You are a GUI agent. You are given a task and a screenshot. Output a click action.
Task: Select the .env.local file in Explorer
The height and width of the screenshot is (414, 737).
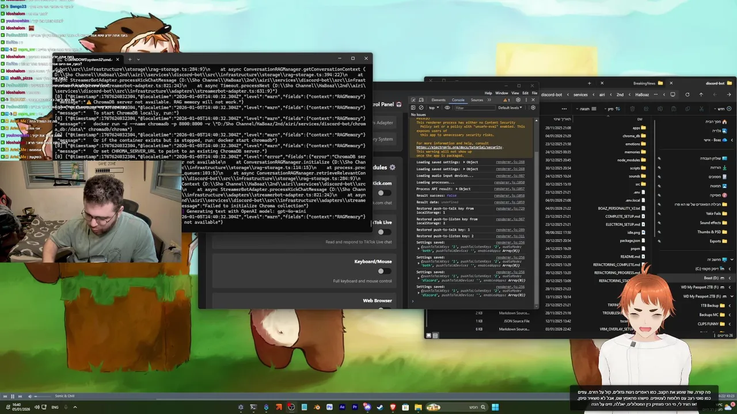click(636, 200)
